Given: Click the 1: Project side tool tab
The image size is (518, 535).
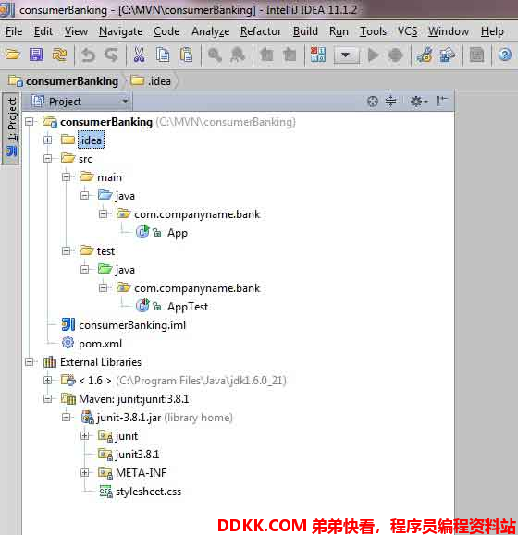Looking at the screenshot, I should coord(12,127).
